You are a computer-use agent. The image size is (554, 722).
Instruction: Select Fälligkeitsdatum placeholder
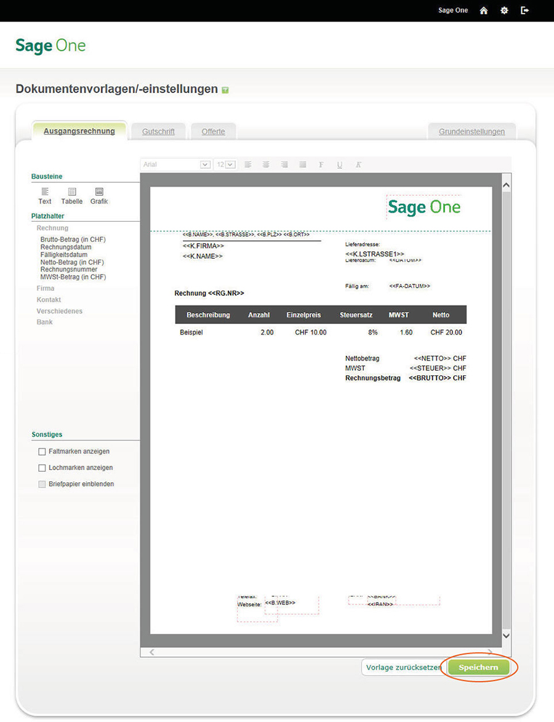click(x=63, y=254)
